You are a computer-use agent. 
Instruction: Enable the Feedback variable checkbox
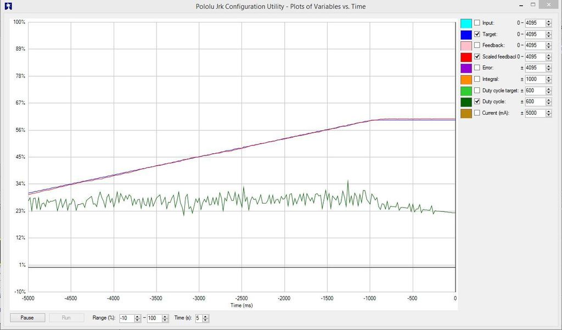click(477, 45)
